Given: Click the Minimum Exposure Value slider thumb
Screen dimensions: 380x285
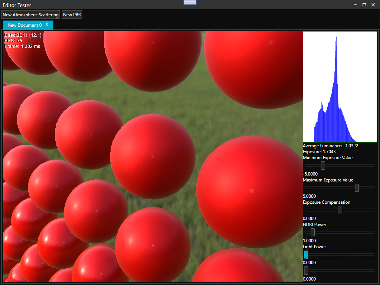Looking at the screenshot, I should [323, 166].
